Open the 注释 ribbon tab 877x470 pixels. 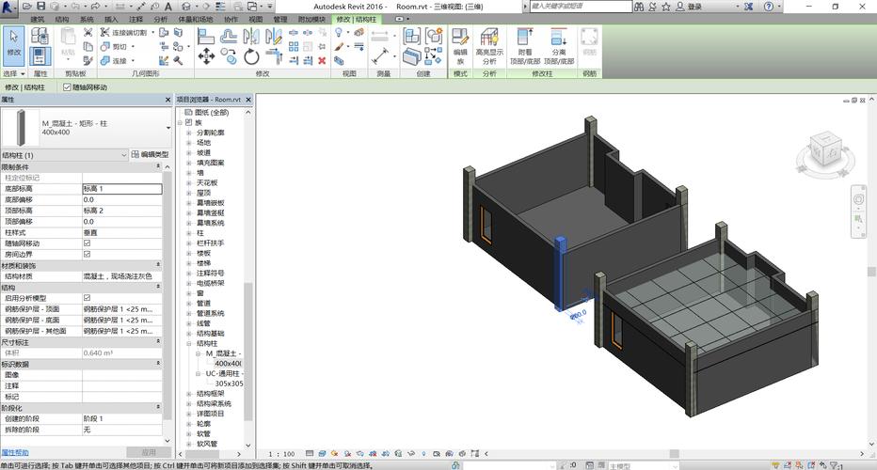(x=136, y=19)
